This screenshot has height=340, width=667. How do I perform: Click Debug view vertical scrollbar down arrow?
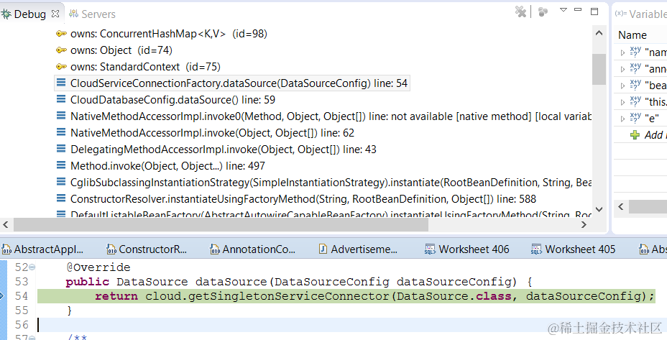pos(599,209)
